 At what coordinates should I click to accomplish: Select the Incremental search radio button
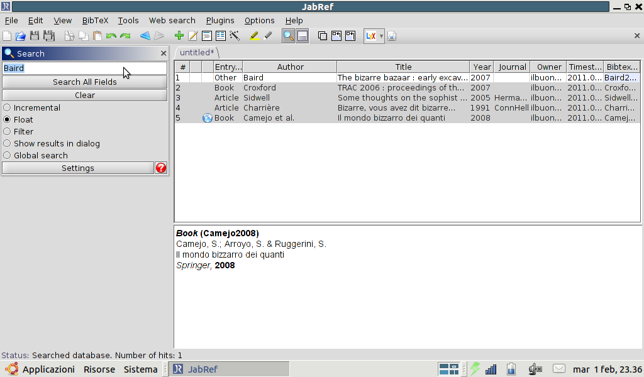click(x=8, y=108)
